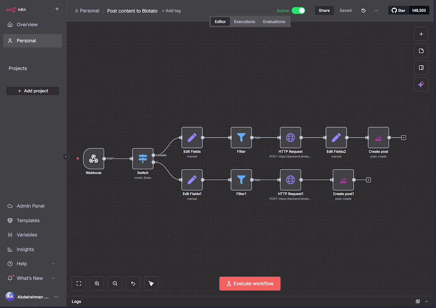Open Variables page
This screenshot has height=308, width=436.
pos(32,235)
